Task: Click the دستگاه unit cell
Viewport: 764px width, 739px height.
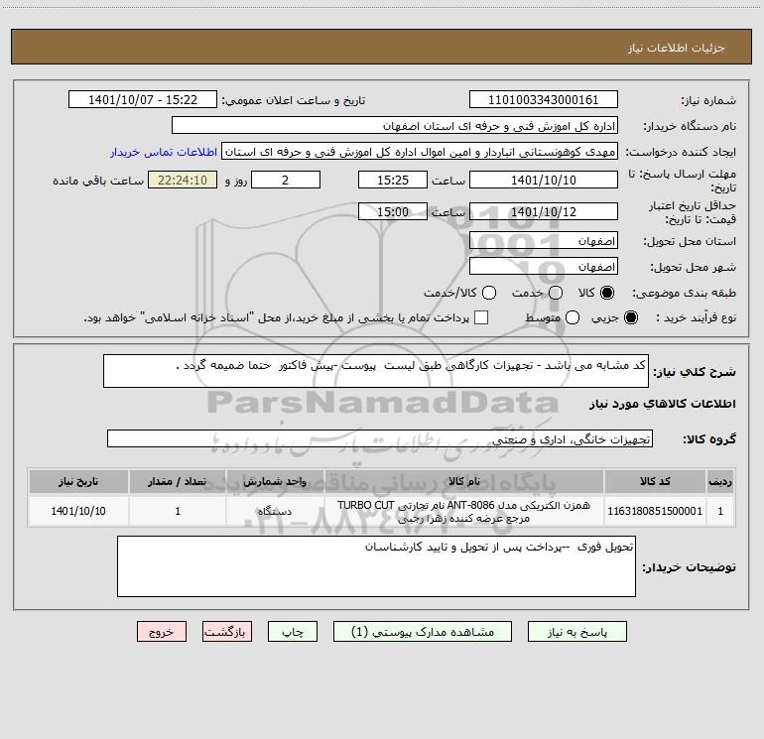Action: 275,511
